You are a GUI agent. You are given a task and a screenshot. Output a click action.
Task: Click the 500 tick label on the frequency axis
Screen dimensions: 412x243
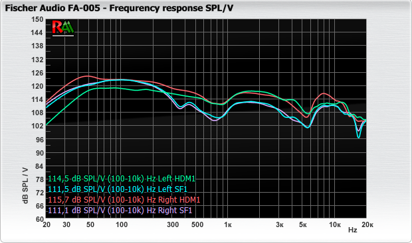[x=197, y=224]
